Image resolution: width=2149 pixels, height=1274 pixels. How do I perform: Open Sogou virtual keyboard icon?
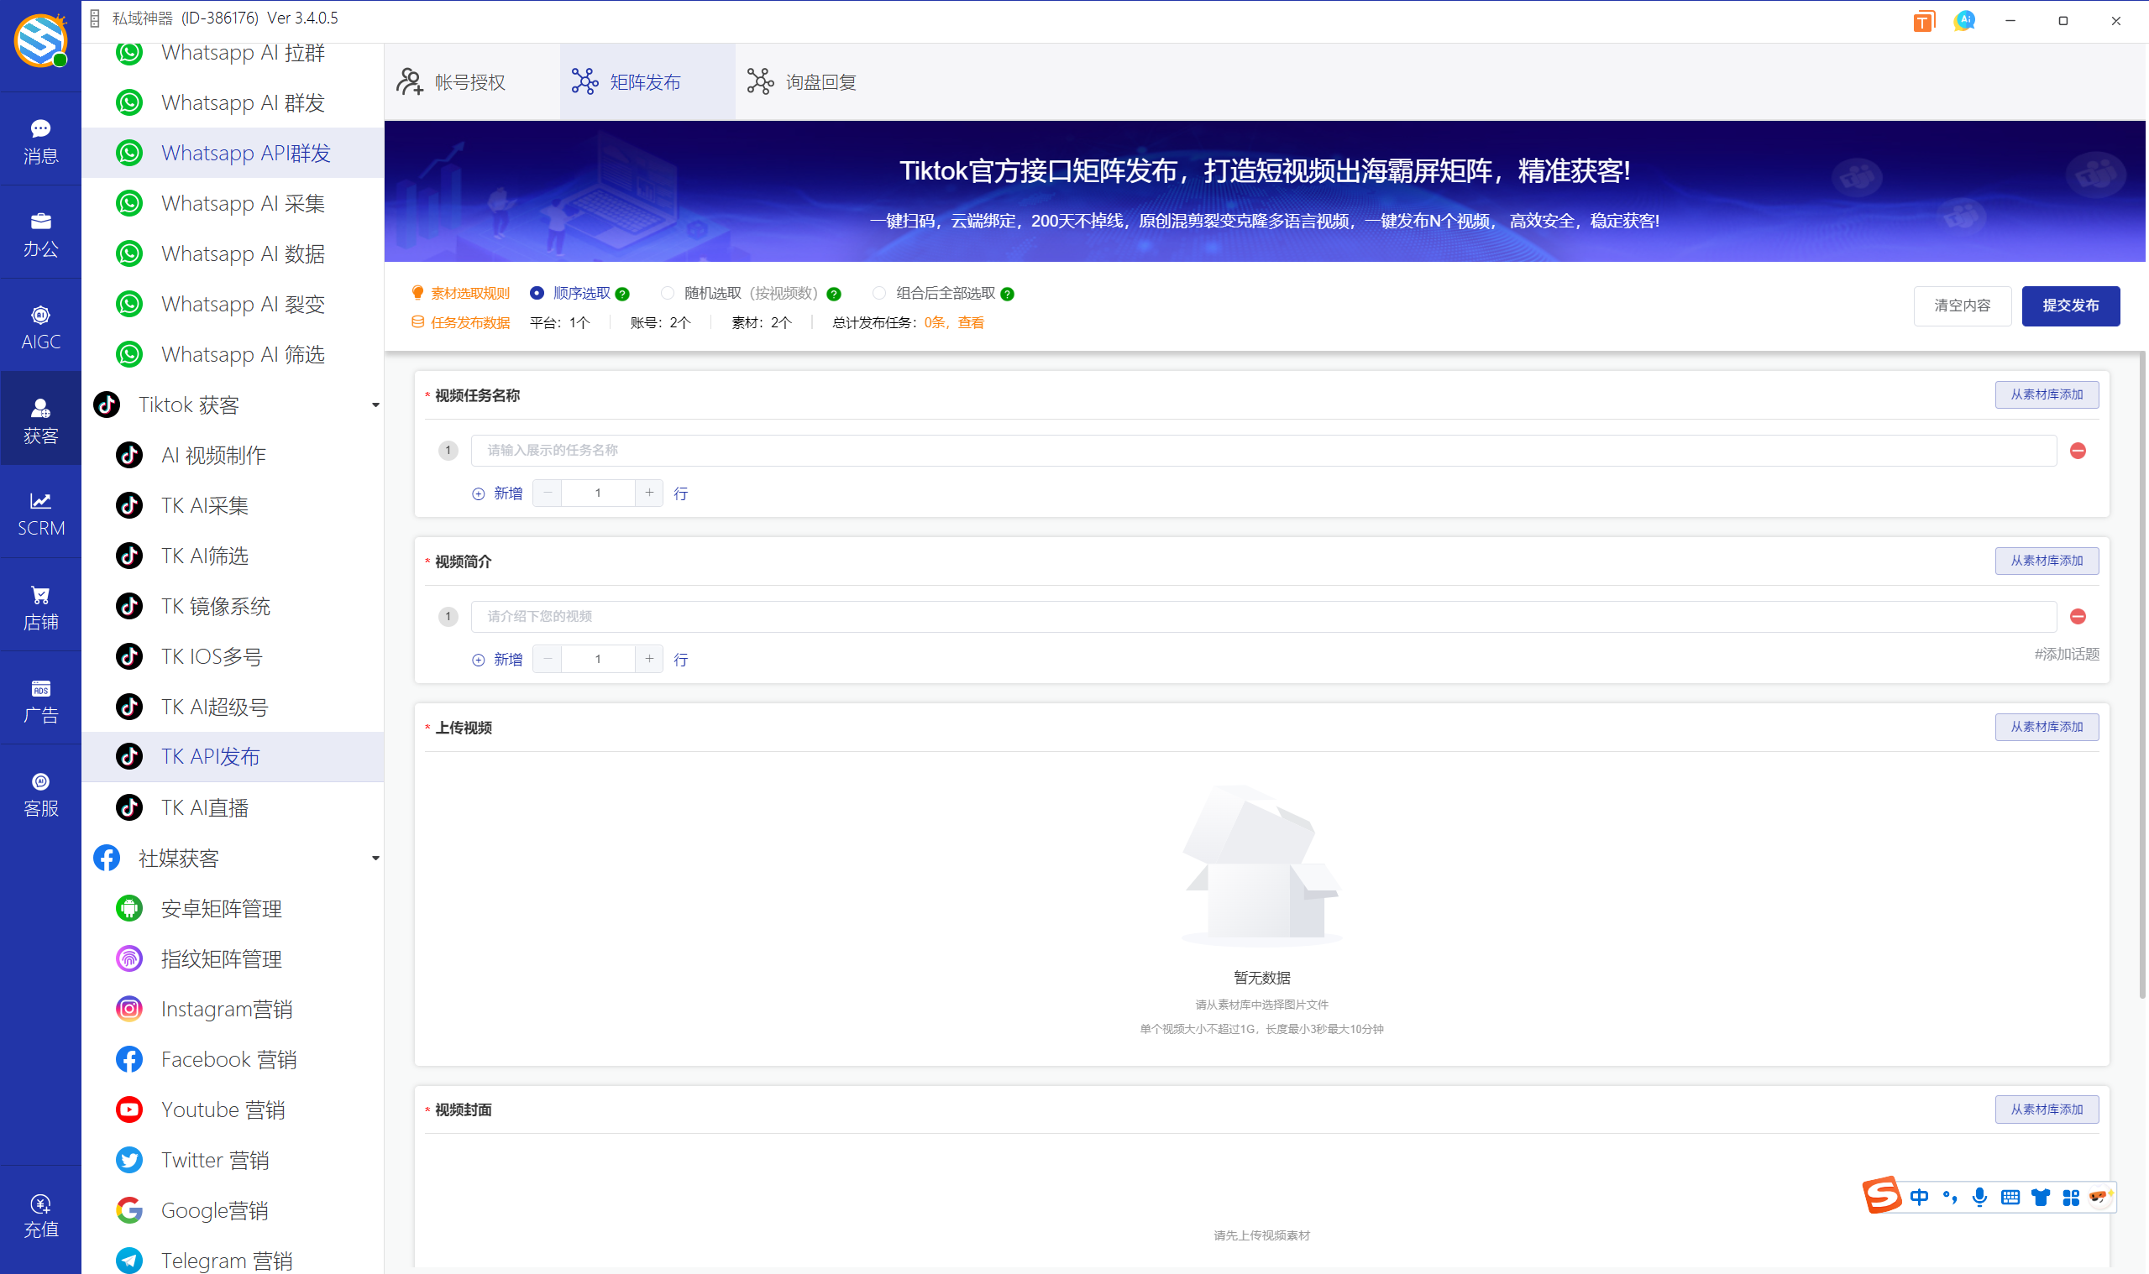[2010, 1196]
